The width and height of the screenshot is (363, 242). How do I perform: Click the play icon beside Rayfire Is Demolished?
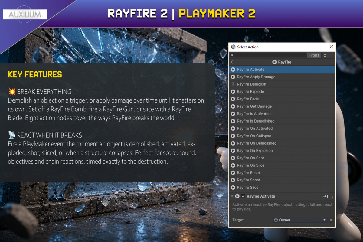click(x=233, y=121)
